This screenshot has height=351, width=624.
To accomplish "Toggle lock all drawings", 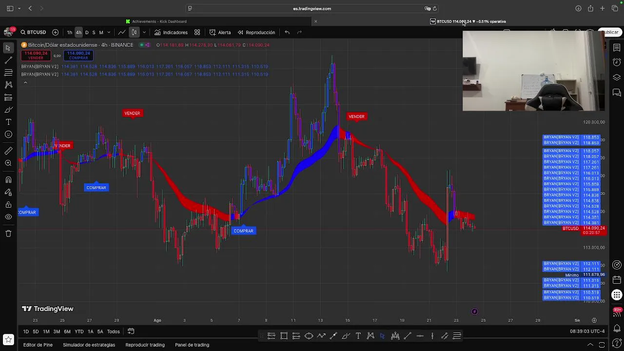I will pyautogui.click(x=8, y=205).
